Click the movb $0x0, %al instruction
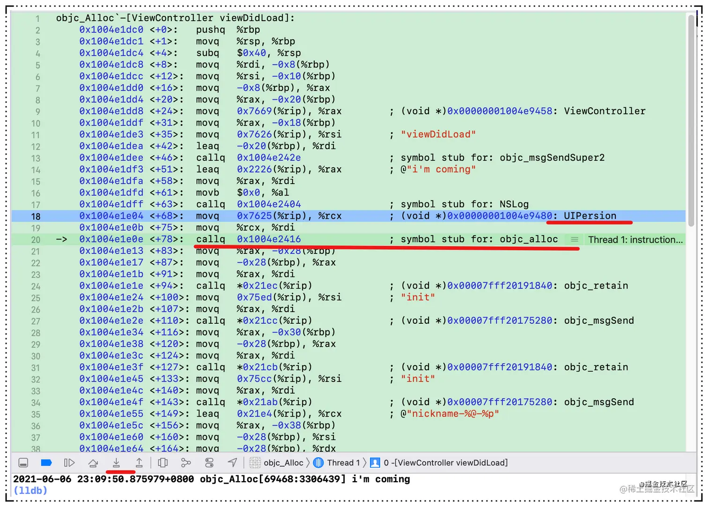 243,193
